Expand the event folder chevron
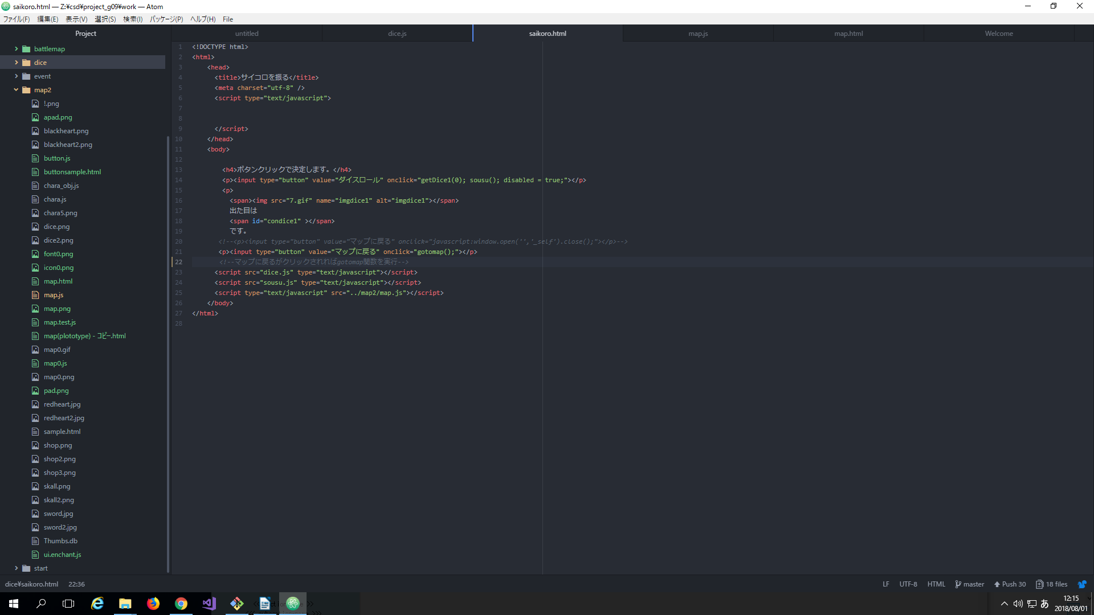The height and width of the screenshot is (615, 1094). [16, 76]
